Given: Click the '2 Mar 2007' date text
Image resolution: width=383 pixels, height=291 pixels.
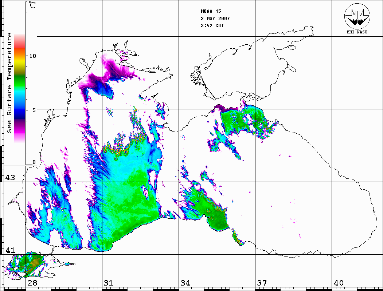Looking at the screenshot, I should [x=215, y=19].
